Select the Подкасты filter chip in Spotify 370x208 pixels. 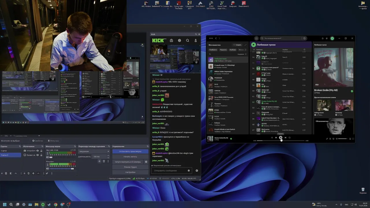coord(223,50)
